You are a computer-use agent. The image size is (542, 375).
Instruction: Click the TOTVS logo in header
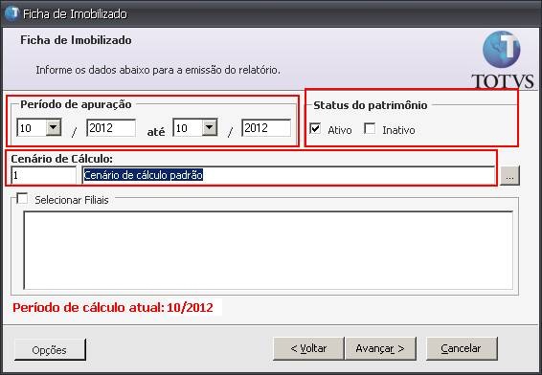click(502, 60)
